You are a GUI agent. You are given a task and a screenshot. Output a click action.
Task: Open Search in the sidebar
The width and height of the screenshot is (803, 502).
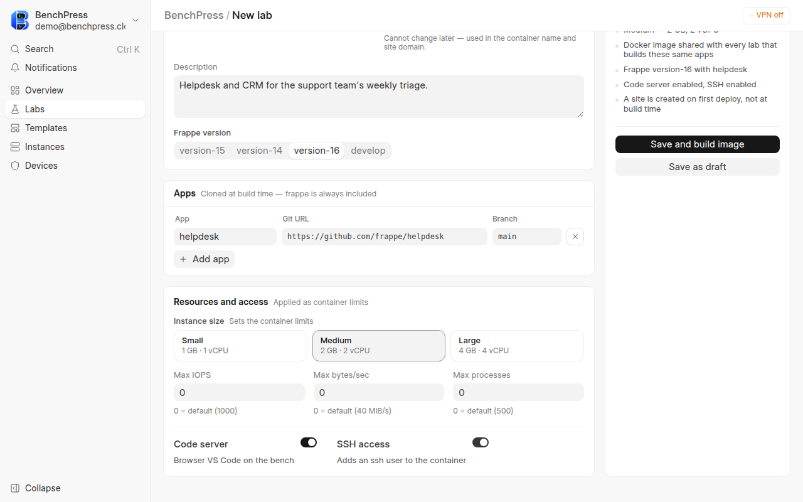point(75,49)
